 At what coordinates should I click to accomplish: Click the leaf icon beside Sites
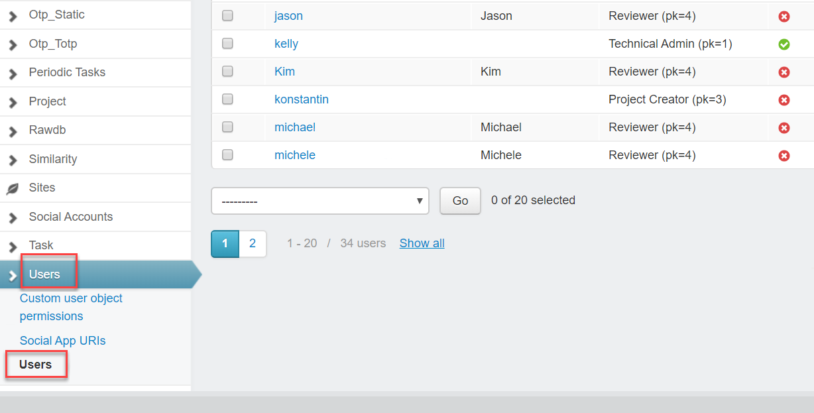(x=13, y=189)
